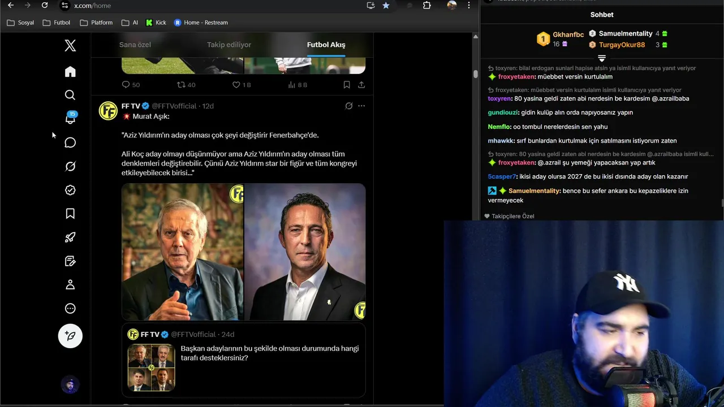The image size is (724, 407).
Task: Open account avatar at sidebar bottom
Action: [70, 385]
